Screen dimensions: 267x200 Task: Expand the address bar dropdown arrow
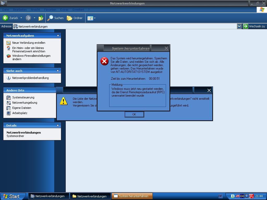point(239,26)
